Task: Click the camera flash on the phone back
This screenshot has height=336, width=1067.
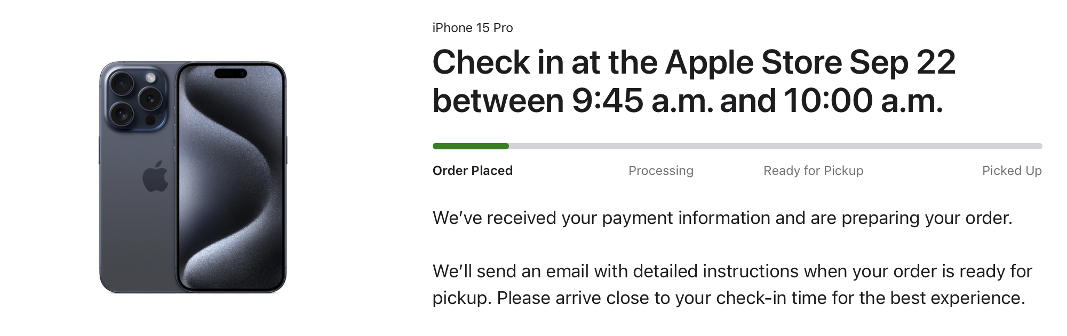Action: (150, 78)
